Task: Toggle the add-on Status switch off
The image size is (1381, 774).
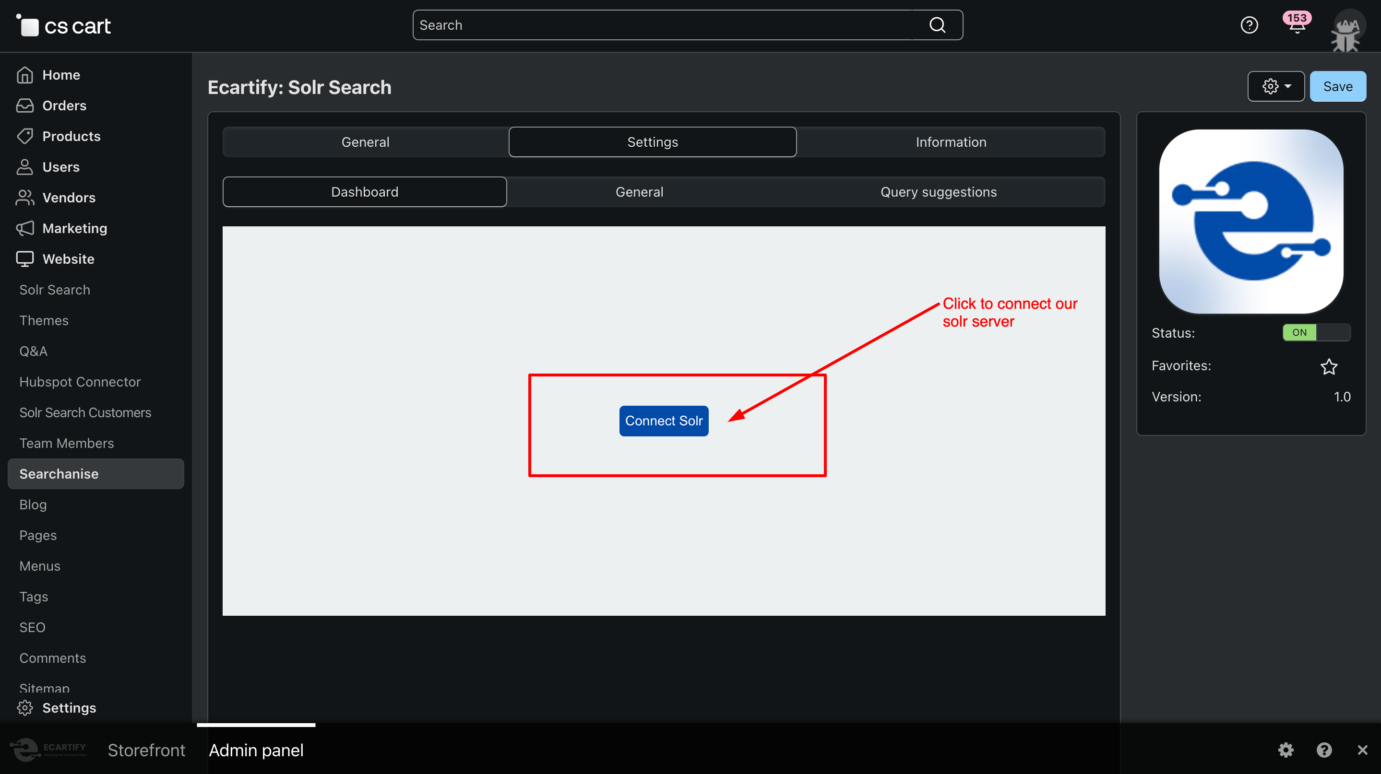Action: [x=1317, y=332]
